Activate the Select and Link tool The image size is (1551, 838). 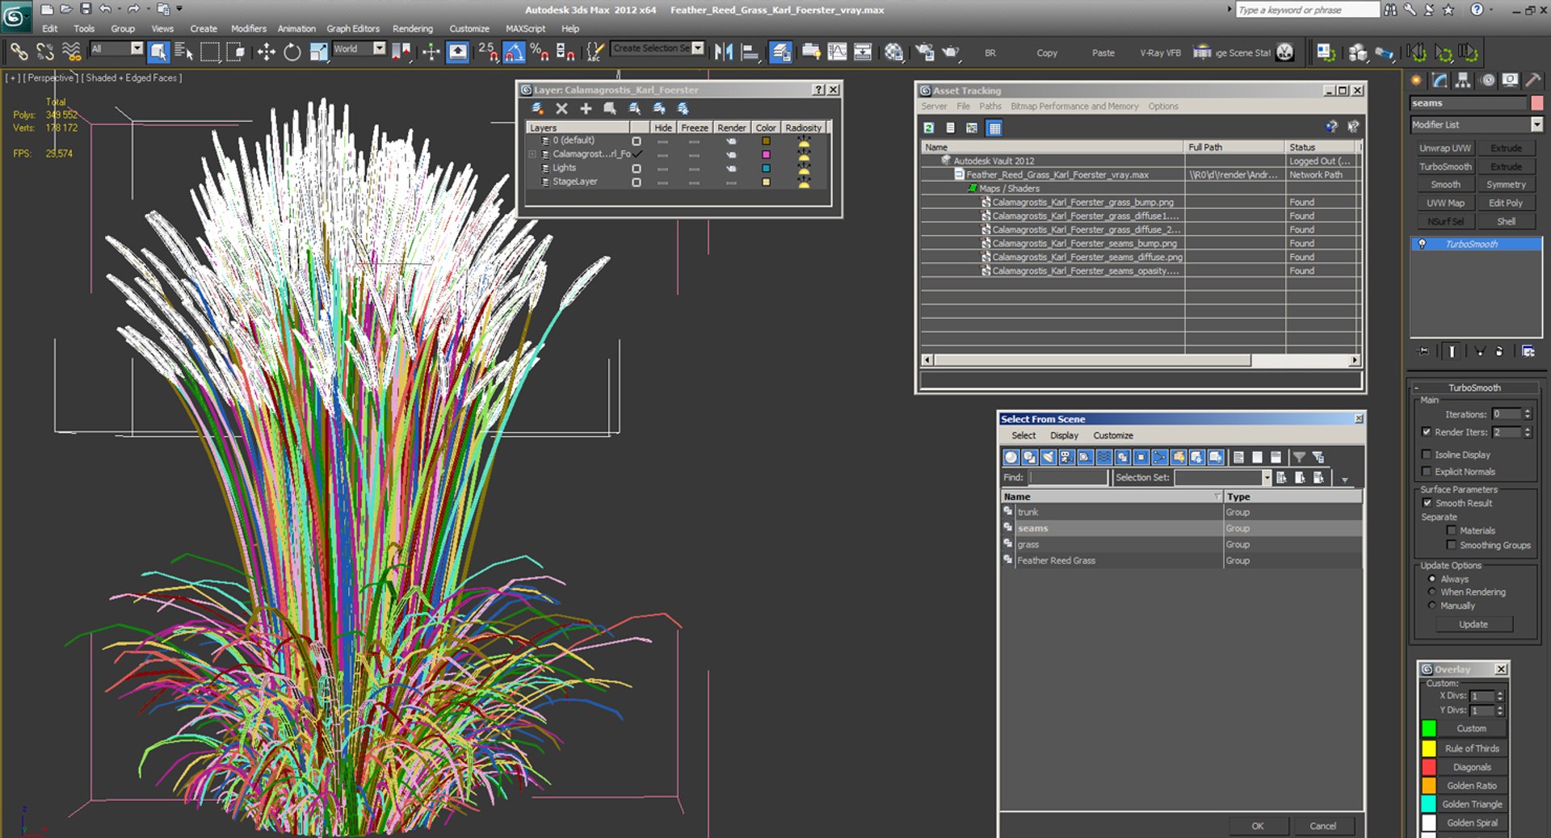pos(18,52)
